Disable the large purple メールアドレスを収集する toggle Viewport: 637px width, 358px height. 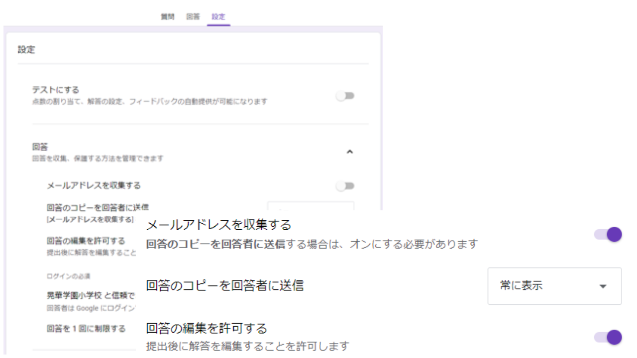click(608, 234)
